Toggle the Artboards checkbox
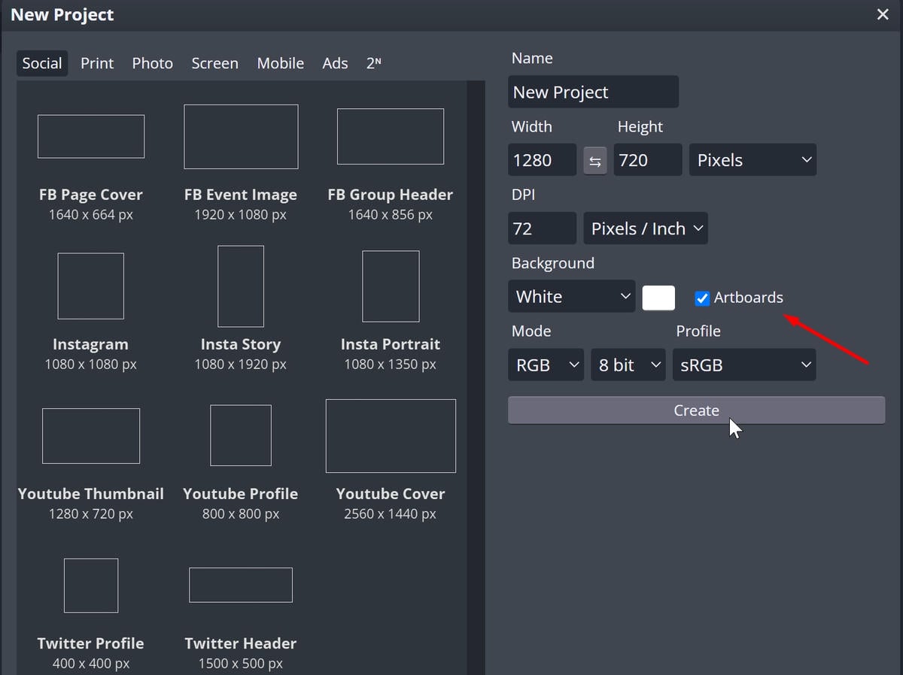 coord(702,298)
